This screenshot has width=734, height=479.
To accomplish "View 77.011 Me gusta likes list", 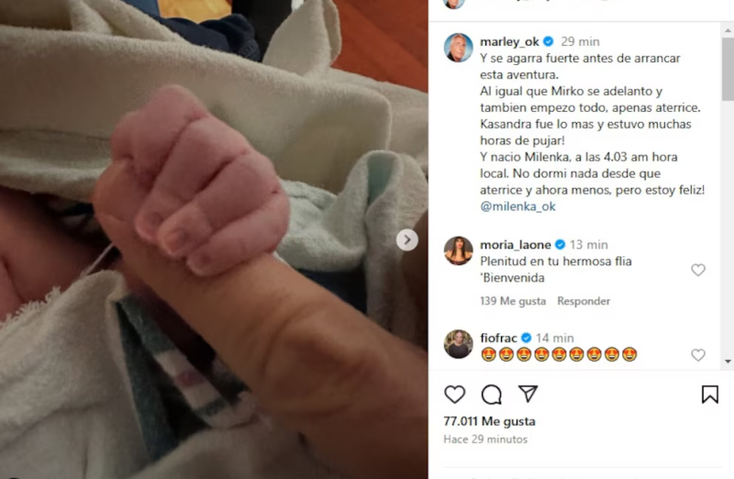I will click(490, 421).
